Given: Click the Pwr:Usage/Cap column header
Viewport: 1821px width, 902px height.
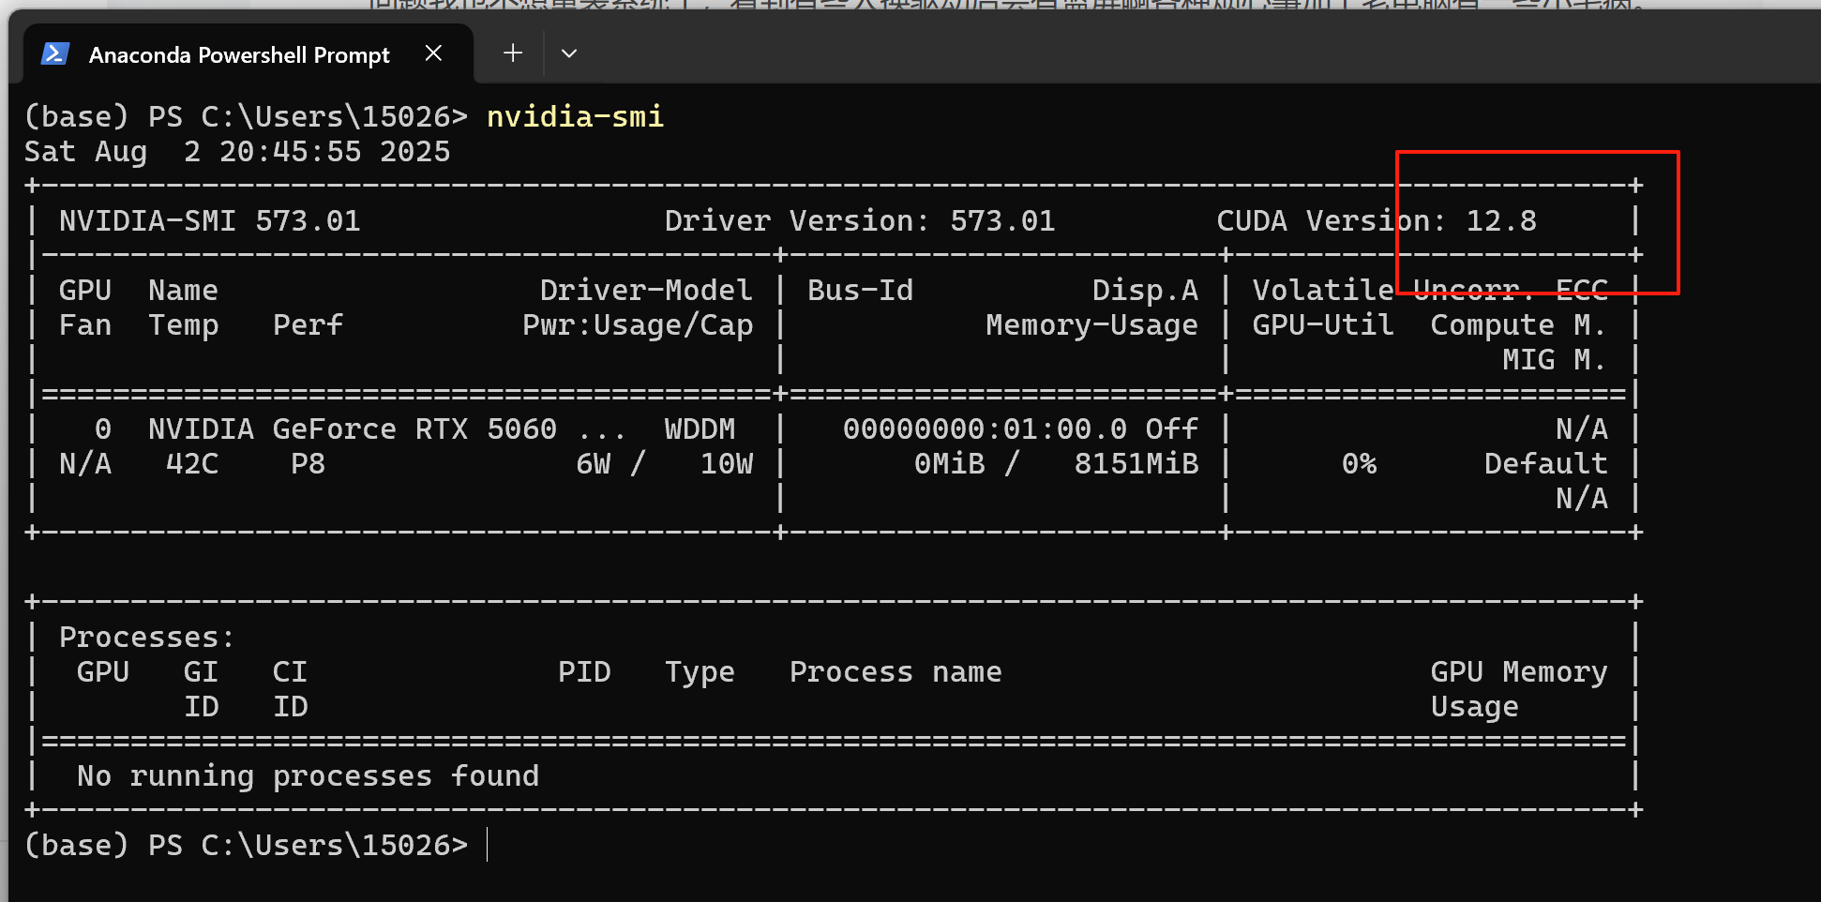Looking at the screenshot, I should (x=638, y=324).
